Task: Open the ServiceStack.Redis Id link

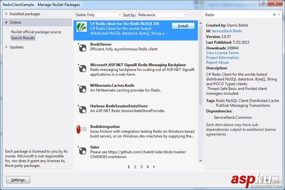Action: click(227, 31)
